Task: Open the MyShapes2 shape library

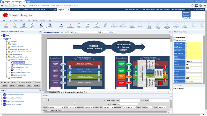Action: point(123,25)
